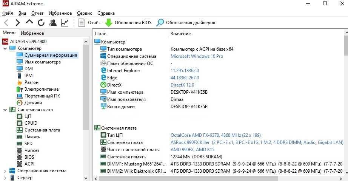
Task: Click the Тип компьютера row
Action: 219,49
